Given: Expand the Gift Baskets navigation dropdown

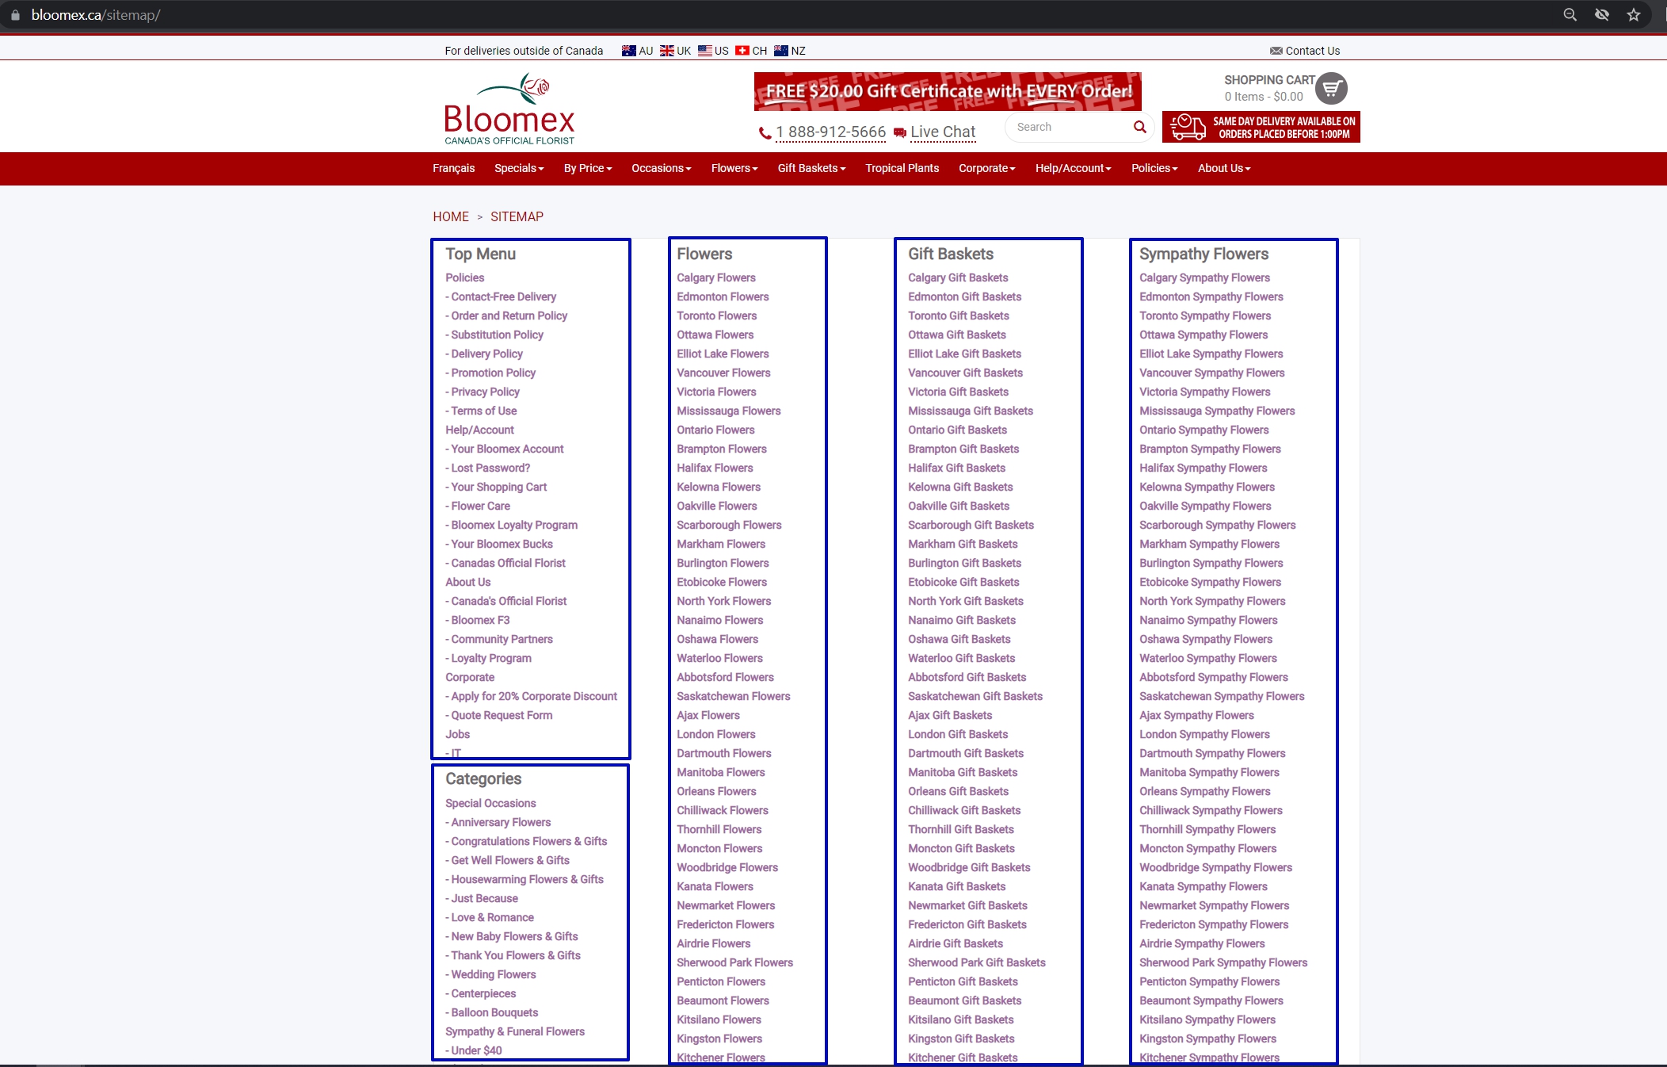Looking at the screenshot, I should (x=812, y=168).
